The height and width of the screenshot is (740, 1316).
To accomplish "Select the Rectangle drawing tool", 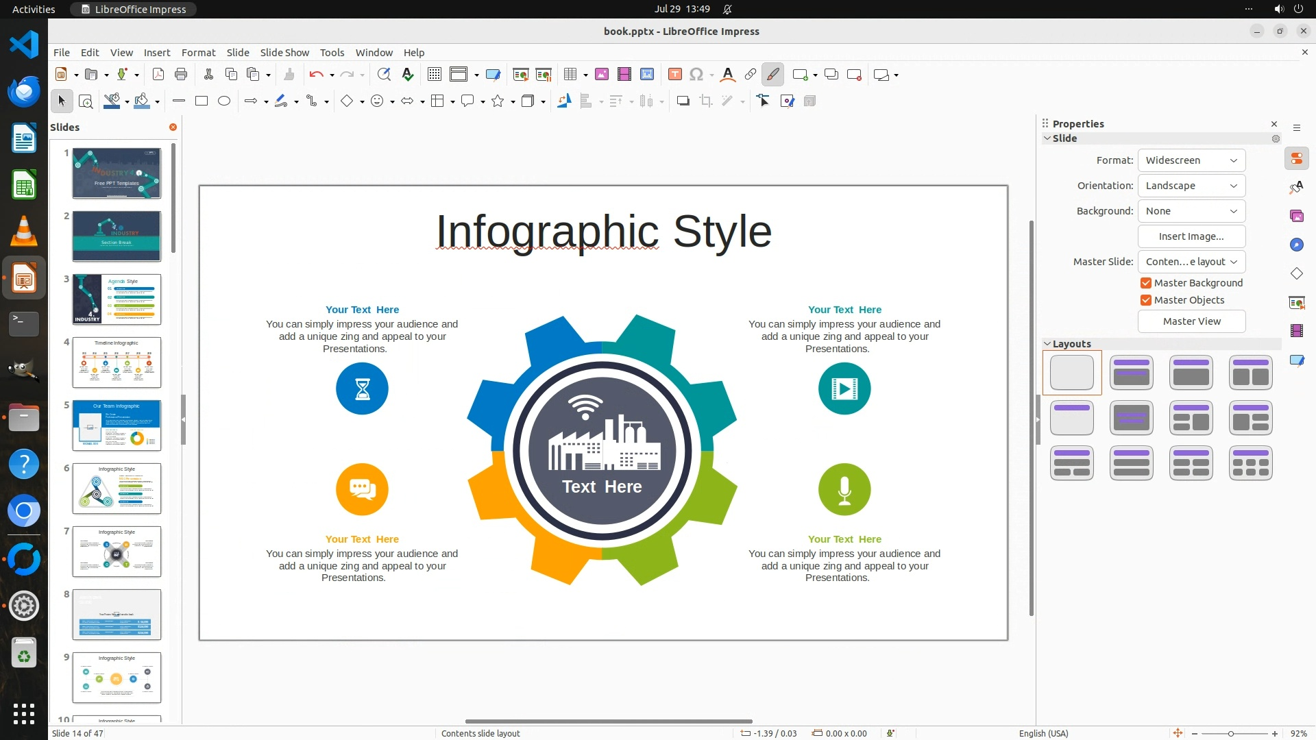I will click(202, 101).
